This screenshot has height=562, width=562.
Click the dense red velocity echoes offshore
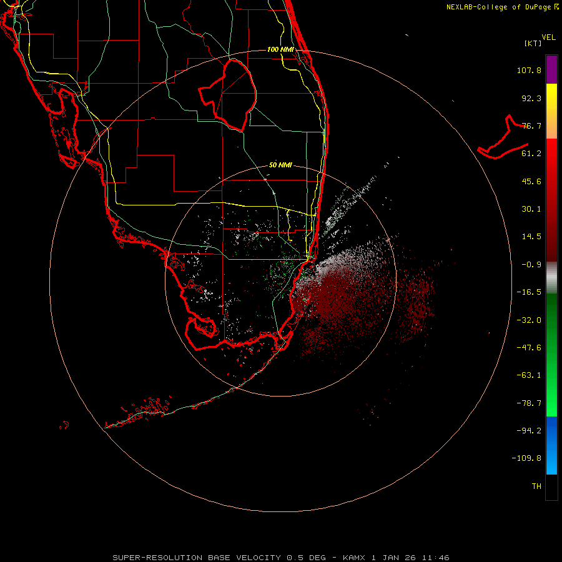pyautogui.click(x=333, y=297)
